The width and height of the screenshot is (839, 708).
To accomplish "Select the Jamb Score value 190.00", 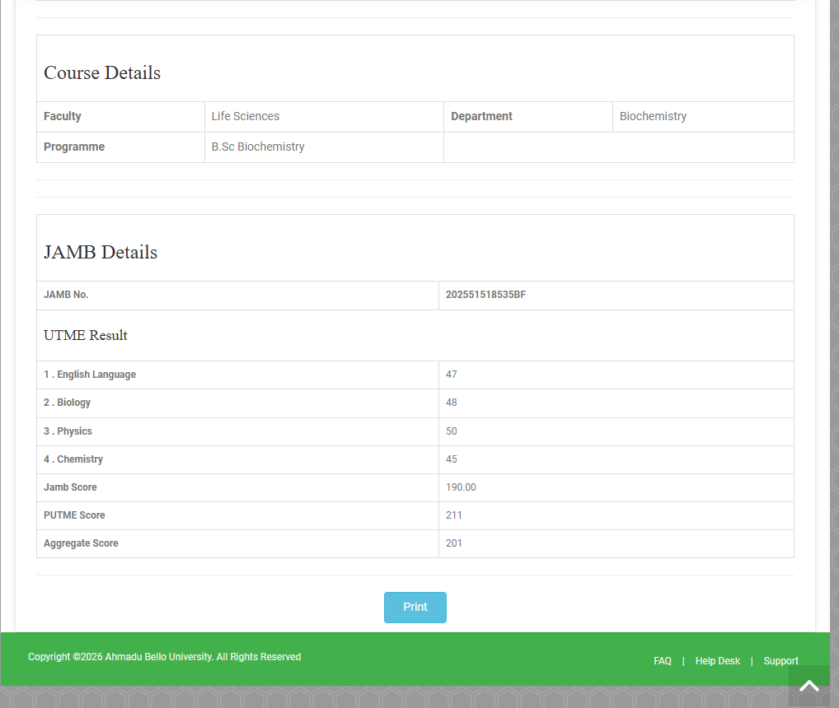I will (x=461, y=487).
